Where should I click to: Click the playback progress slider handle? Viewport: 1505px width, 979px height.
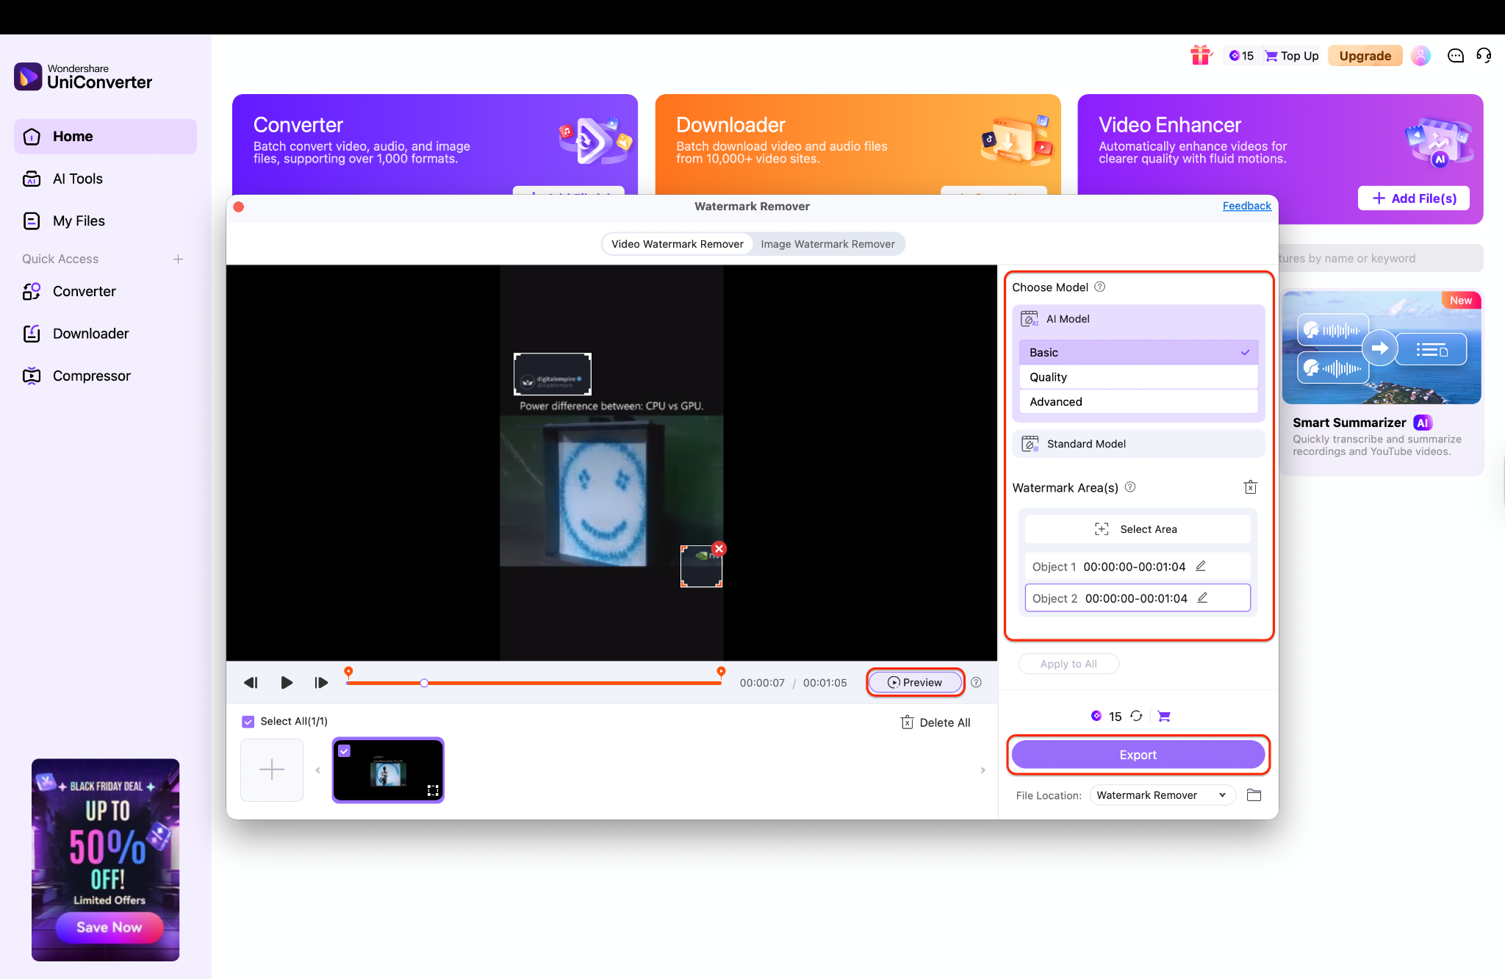[x=424, y=684]
